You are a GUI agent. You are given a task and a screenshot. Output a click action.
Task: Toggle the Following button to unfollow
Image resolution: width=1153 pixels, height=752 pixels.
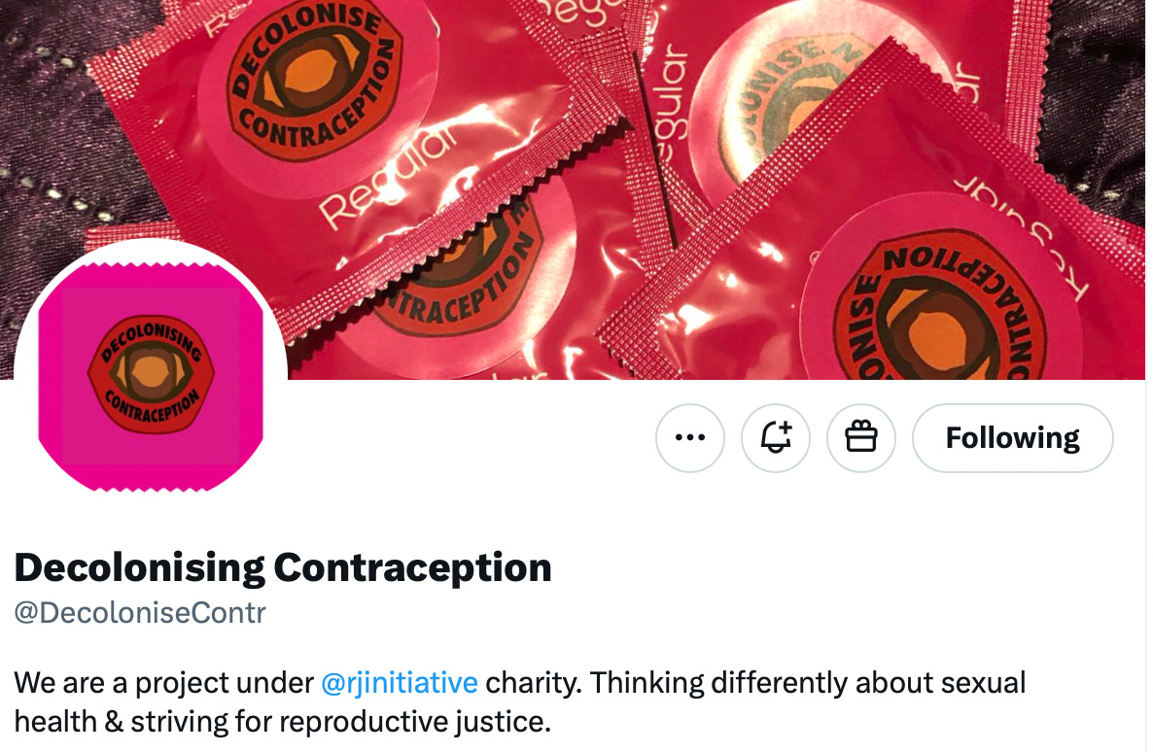[x=1013, y=438]
